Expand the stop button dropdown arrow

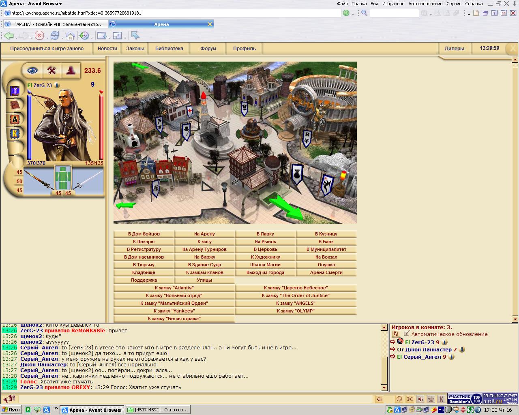tap(47, 38)
